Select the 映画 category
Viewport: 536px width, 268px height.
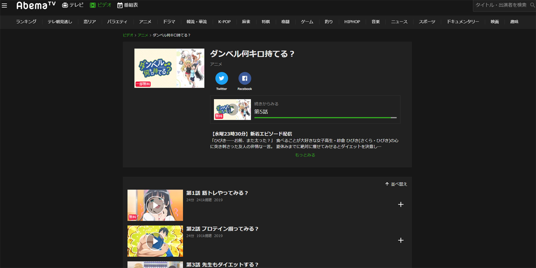pos(494,21)
